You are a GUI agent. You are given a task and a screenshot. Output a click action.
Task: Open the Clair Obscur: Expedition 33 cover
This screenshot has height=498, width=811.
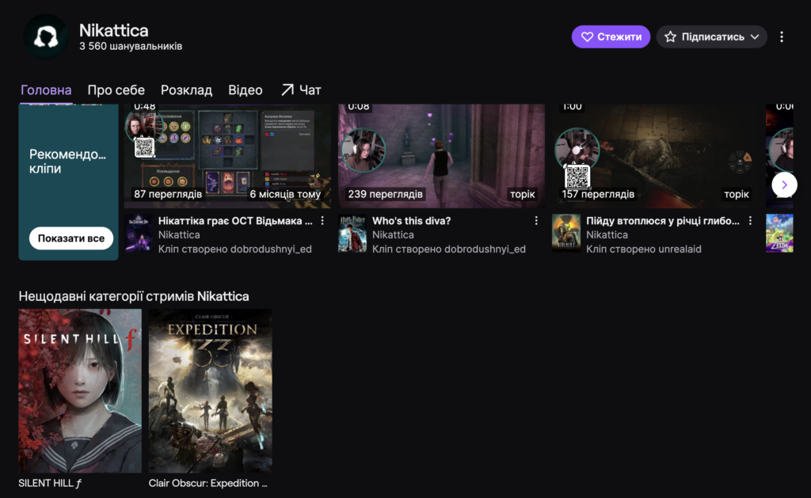pos(210,391)
